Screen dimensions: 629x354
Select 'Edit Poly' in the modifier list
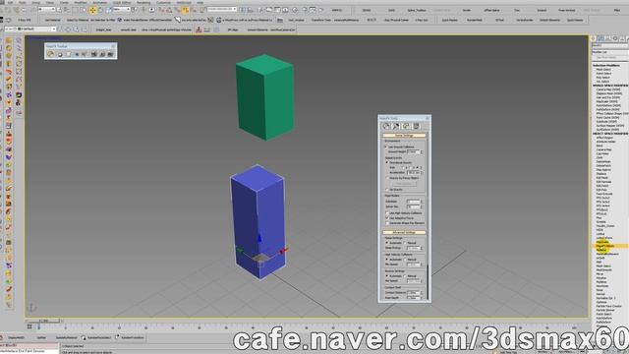[x=601, y=190]
